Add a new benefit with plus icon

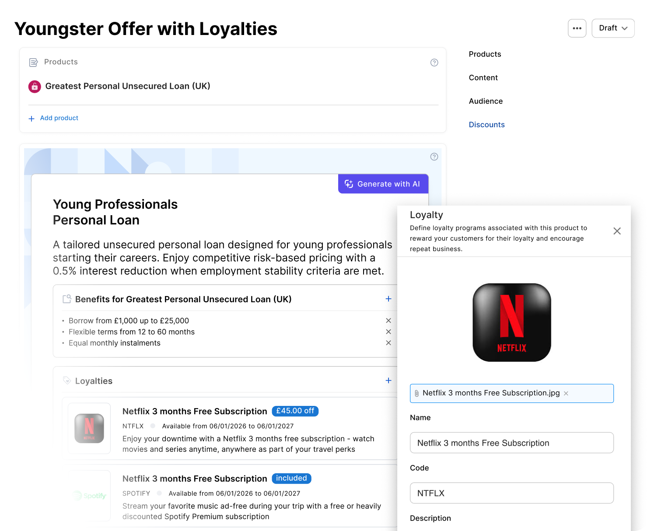[388, 299]
